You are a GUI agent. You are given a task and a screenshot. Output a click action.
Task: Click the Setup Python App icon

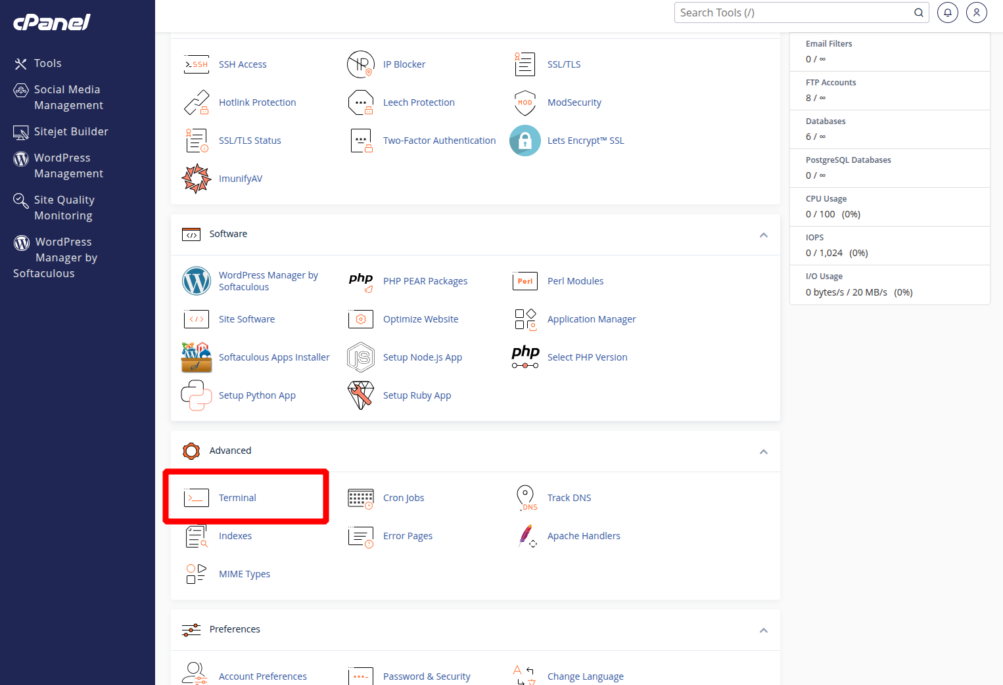click(x=197, y=395)
